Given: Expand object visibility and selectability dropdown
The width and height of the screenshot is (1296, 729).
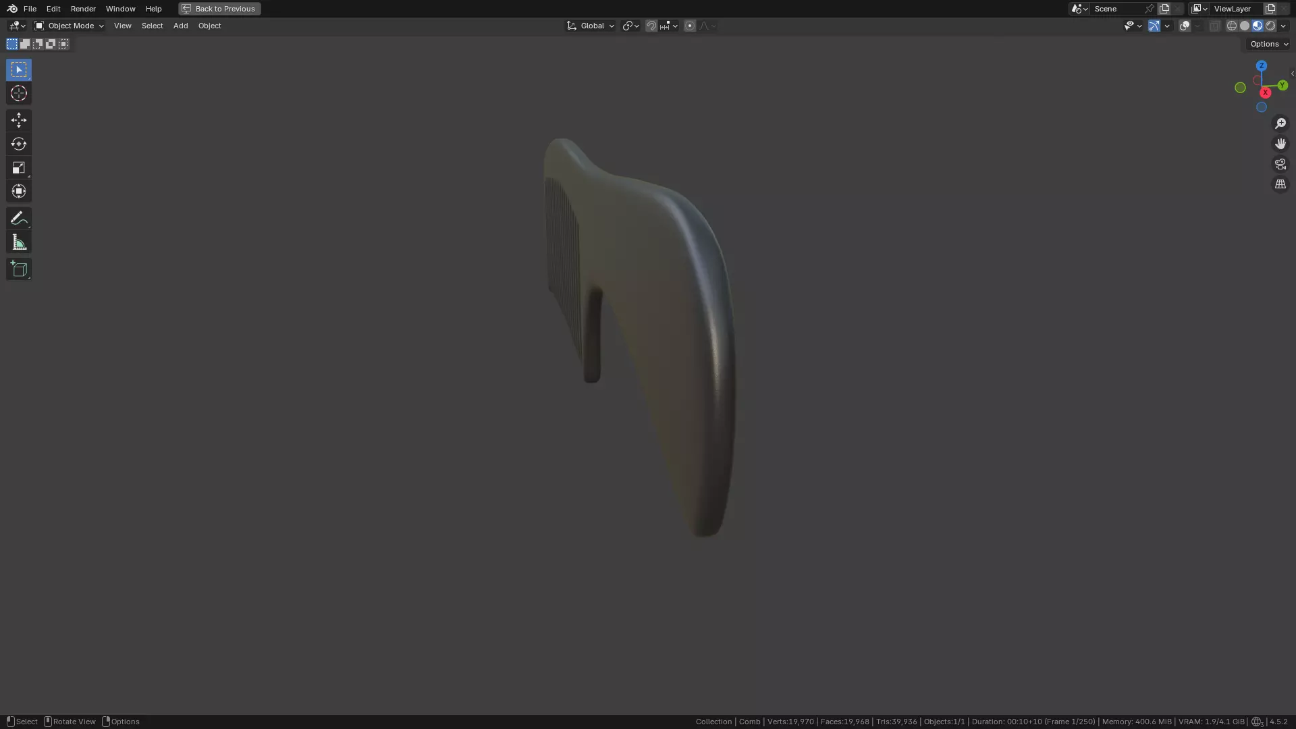Looking at the screenshot, I should [x=1133, y=26].
